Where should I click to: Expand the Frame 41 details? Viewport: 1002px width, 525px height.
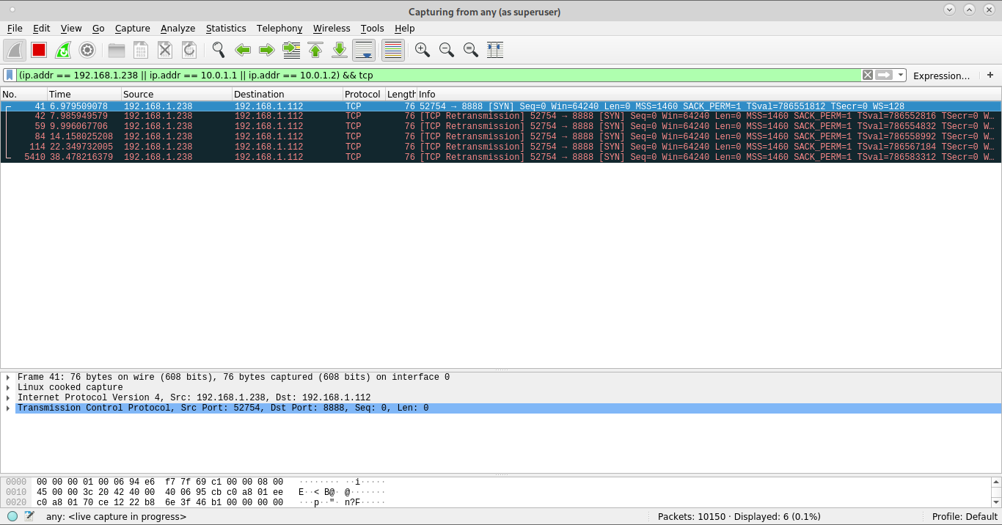coord(8,378)
